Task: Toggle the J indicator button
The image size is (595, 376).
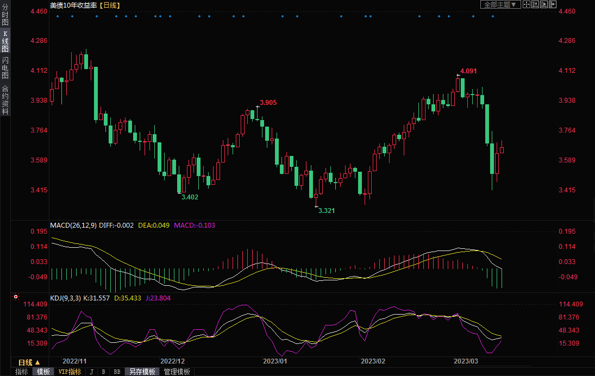Action: pos(91,372)
